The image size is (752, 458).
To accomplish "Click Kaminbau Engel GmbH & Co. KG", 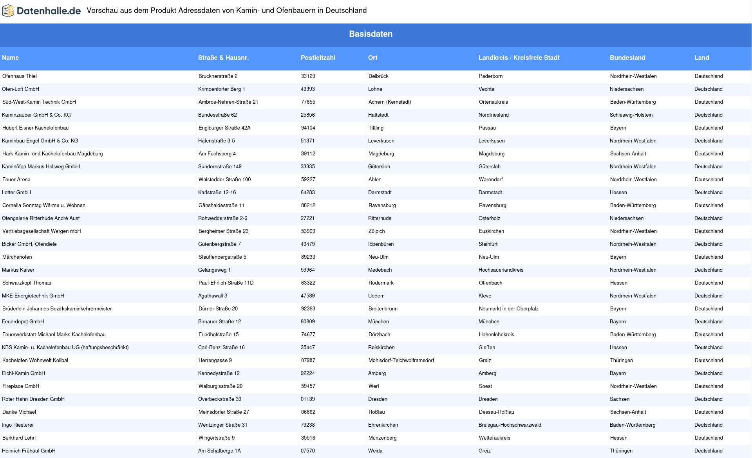I will [40, 141].
